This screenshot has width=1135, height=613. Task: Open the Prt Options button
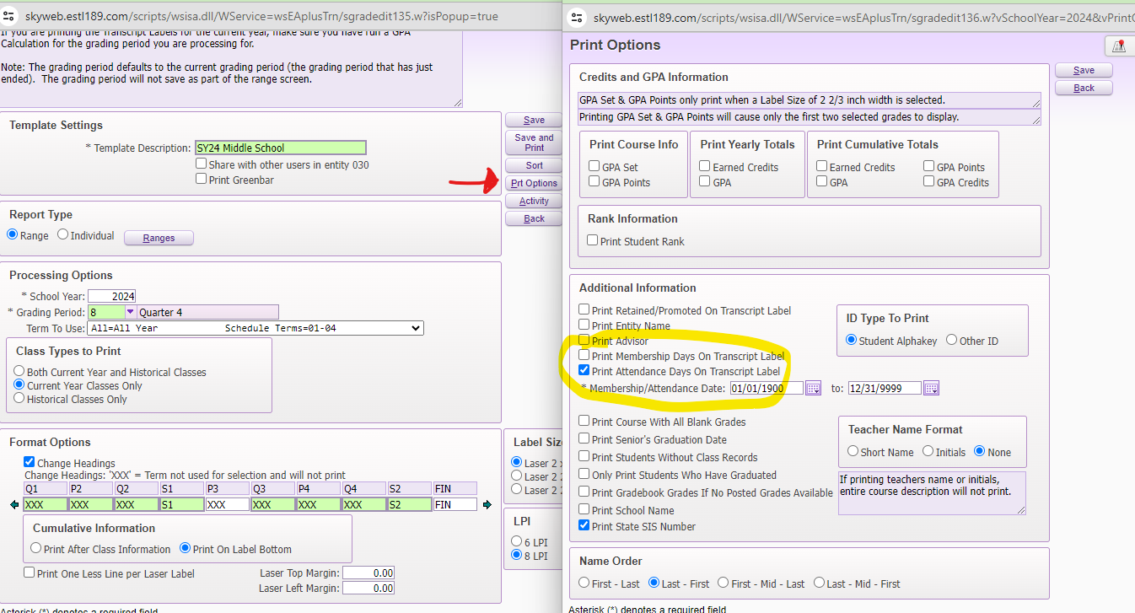534,183
